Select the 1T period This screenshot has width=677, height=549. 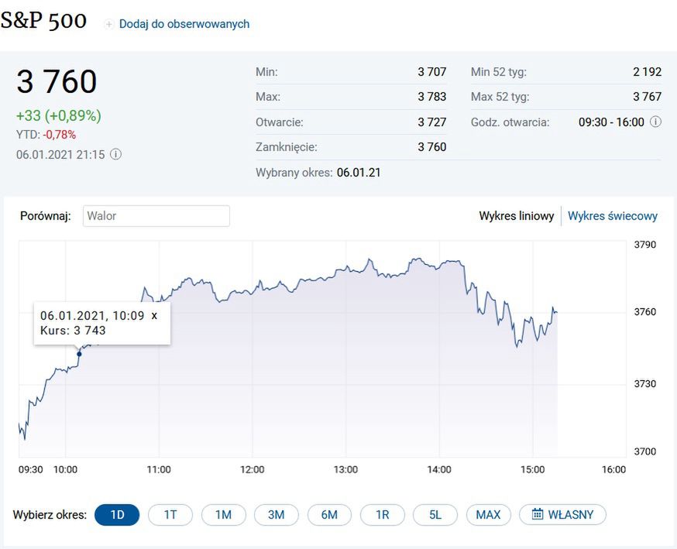(x=170, y=514)
